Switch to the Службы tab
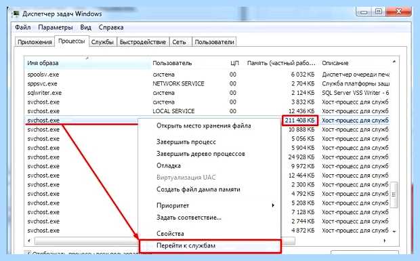Screen dimensions: 420x261 point(102,42)
